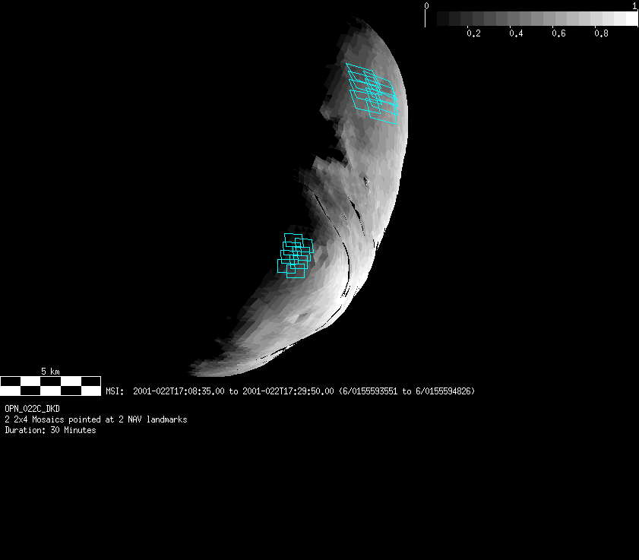
Task: Click the upper cyan mosaic footprint cluster
Action: point(372,93)
